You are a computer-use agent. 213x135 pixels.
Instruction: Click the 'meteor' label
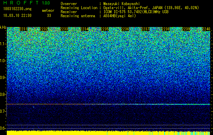point(48,10)
